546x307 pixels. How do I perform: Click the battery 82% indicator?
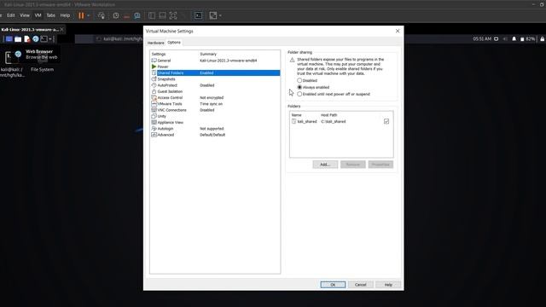[527, 39]
